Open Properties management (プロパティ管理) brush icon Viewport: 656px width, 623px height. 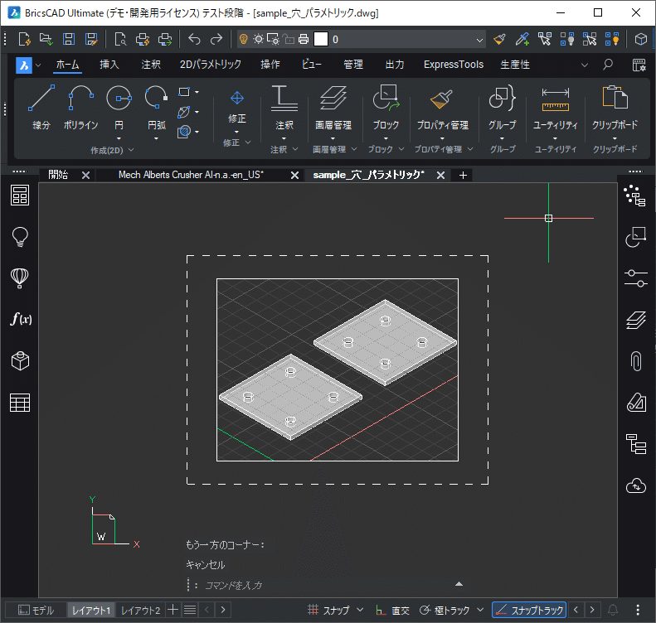click(442, 99)
